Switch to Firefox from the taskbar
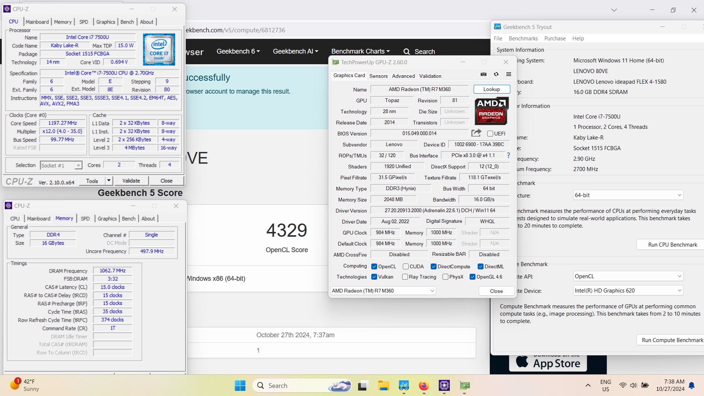The height and width of the screenshot is (396, 704). pos(424,385)
